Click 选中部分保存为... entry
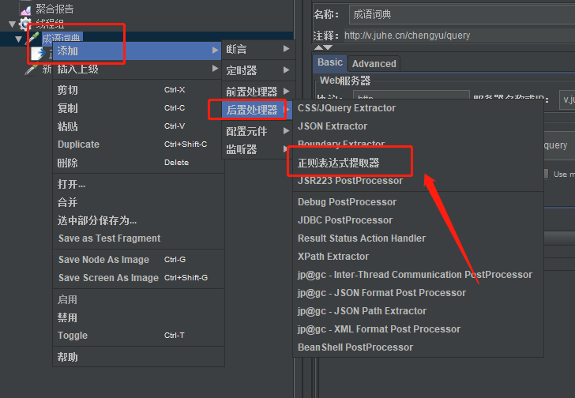 point(139,220)
